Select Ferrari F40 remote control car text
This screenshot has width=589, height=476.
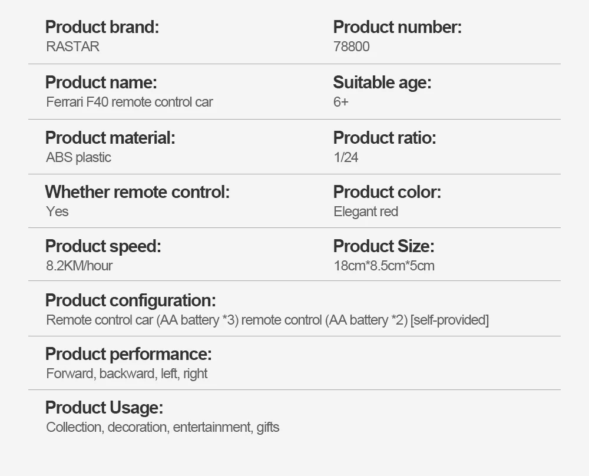[130, 102]
